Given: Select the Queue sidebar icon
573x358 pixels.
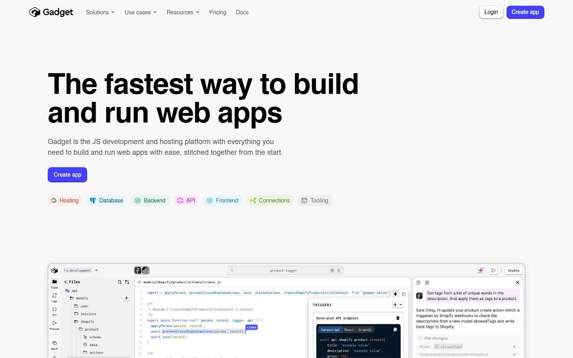Looking at the screenshot, I should (x=55, y=343).
